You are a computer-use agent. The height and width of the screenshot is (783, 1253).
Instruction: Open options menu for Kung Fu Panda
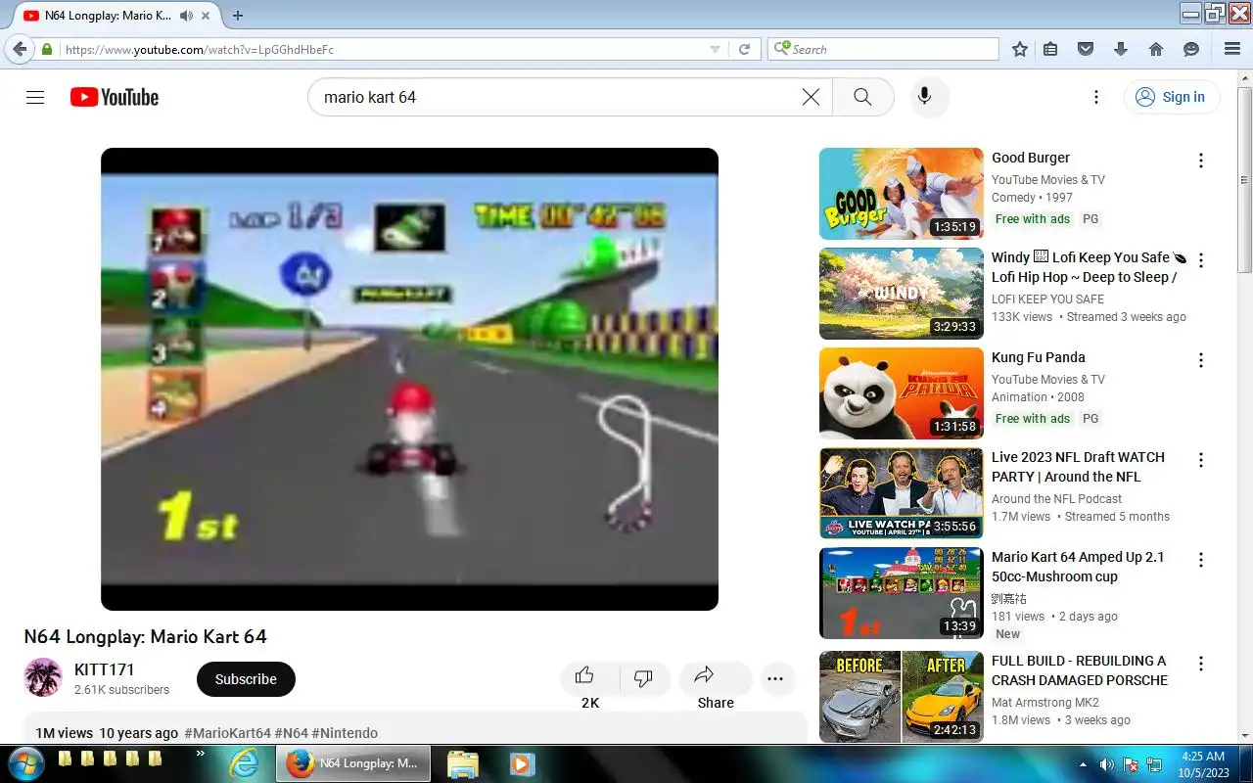[1201, 360]
